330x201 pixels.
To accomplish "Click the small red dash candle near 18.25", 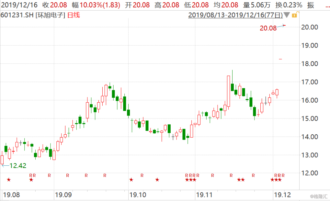I will [x=280, y=59].
